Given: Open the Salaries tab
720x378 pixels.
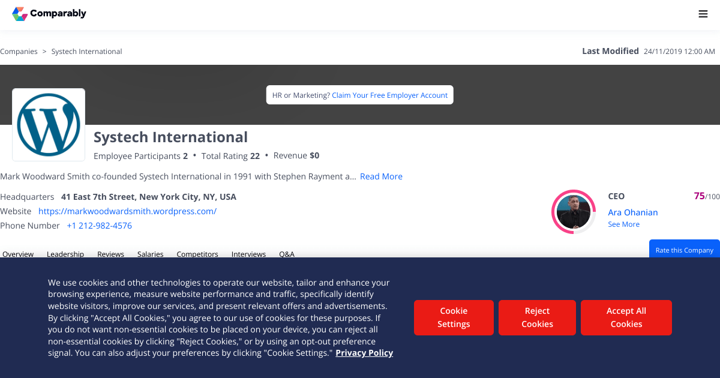Looking at the screenshot, I should [x=150, y=254].
